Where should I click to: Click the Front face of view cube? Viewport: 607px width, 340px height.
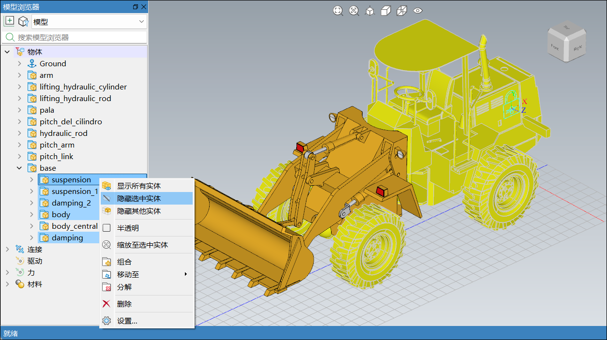tap(555, 47)
